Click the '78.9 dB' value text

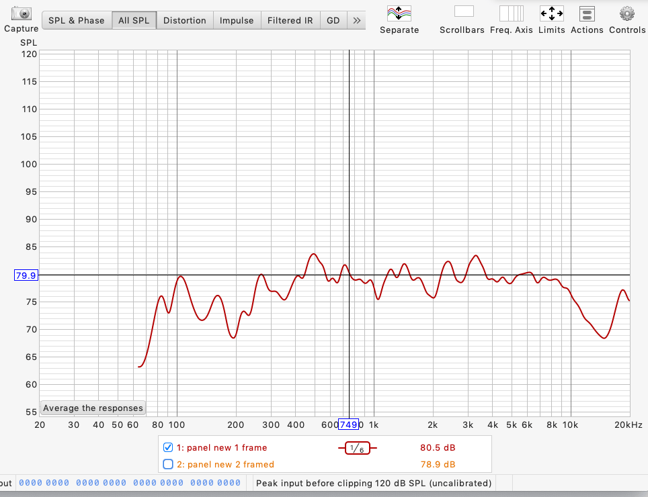click(x=438, y=464)
